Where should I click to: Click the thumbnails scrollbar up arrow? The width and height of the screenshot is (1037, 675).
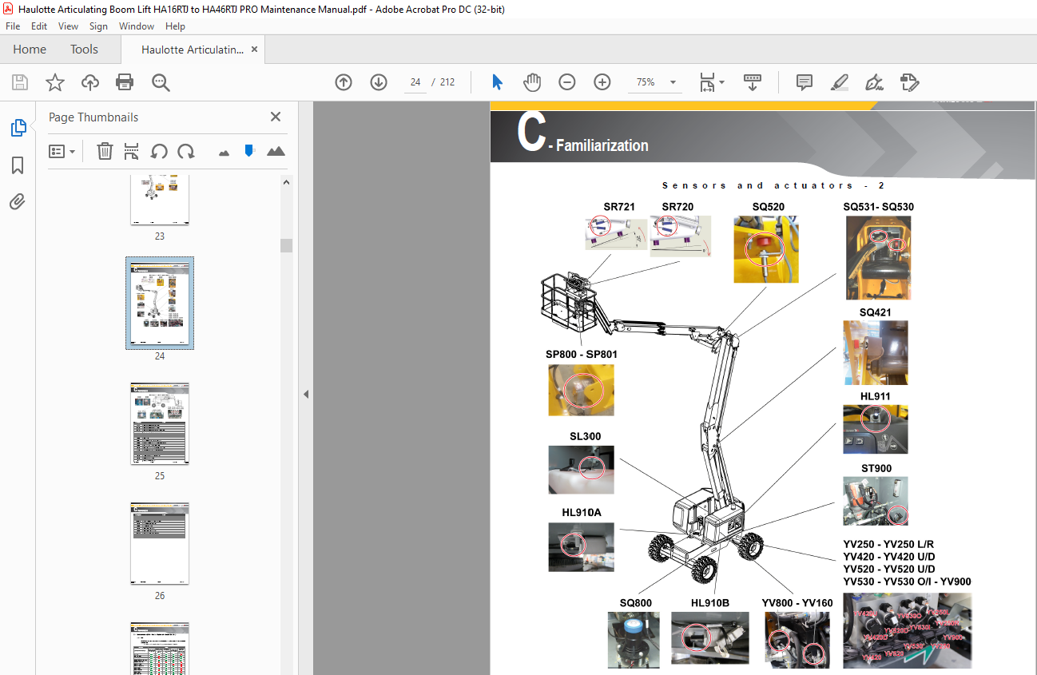(x=286, y=182)
